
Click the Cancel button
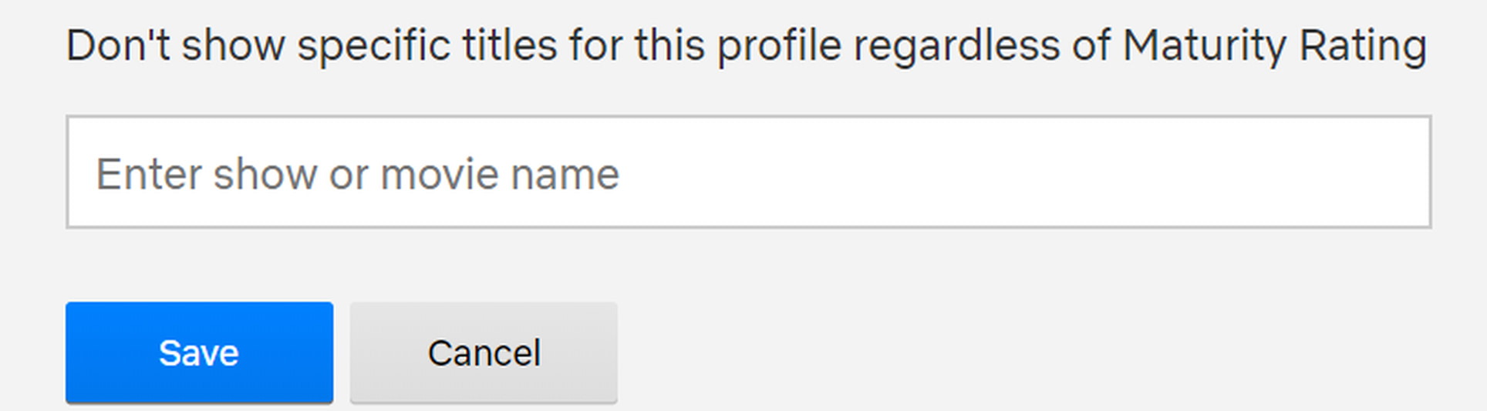point(484,353)
